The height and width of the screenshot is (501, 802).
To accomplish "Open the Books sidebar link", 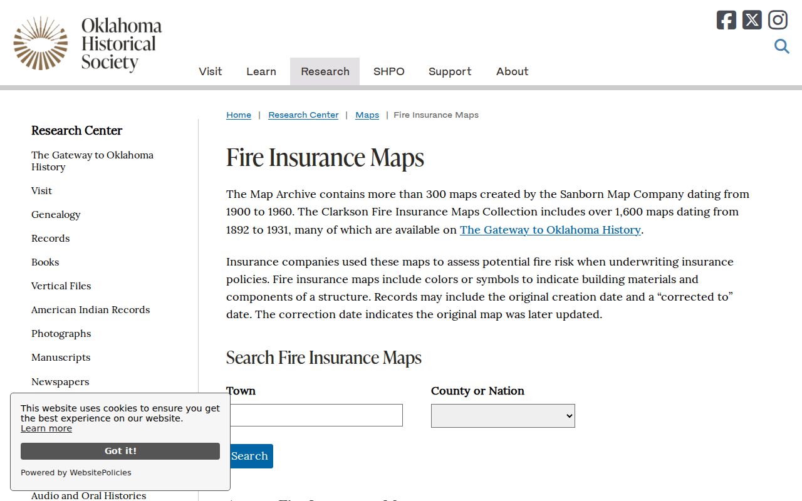I will click(x=45, y=262).
